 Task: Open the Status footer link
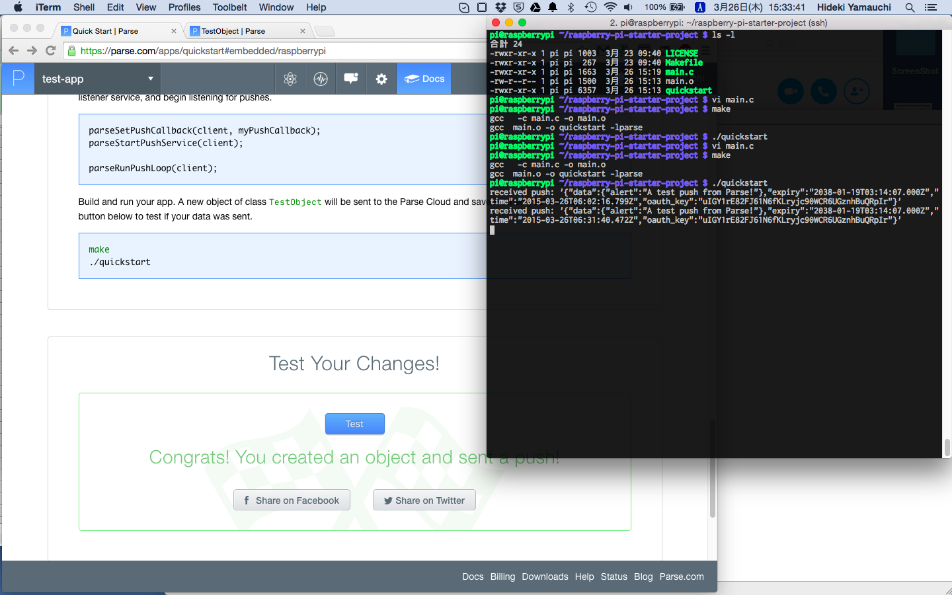(614, 576)
